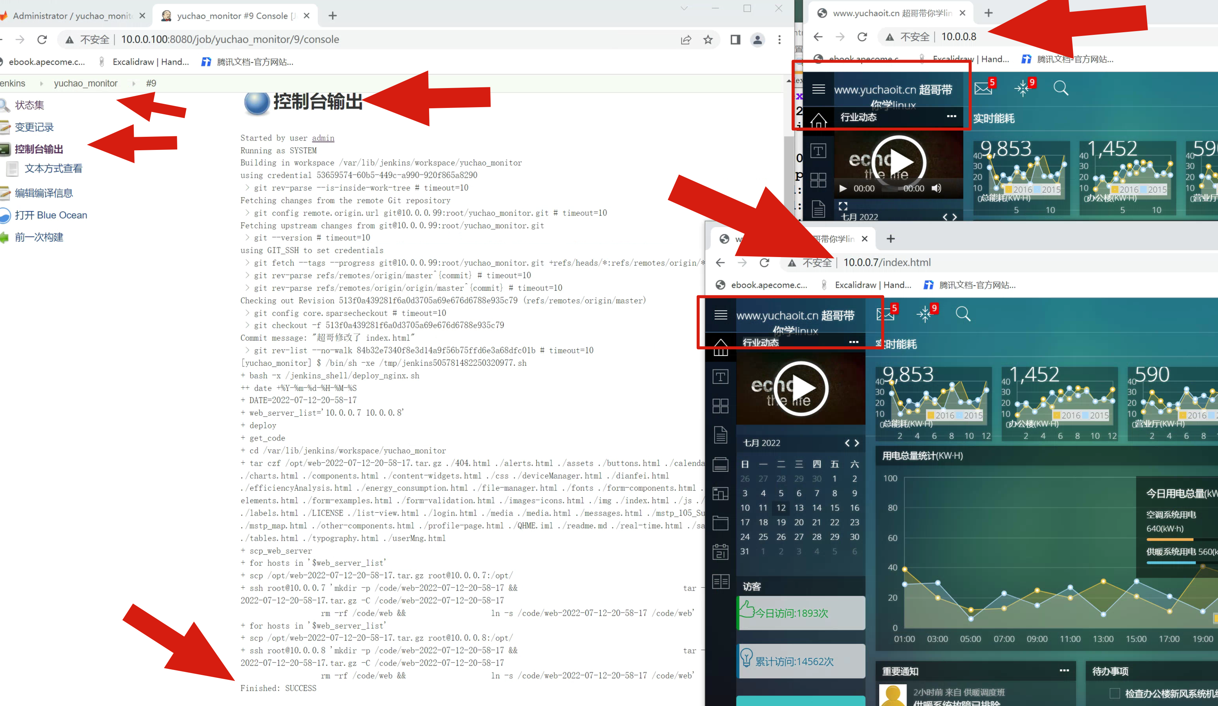
Task: Mute the video using the speaker icon
Action: 936,188
